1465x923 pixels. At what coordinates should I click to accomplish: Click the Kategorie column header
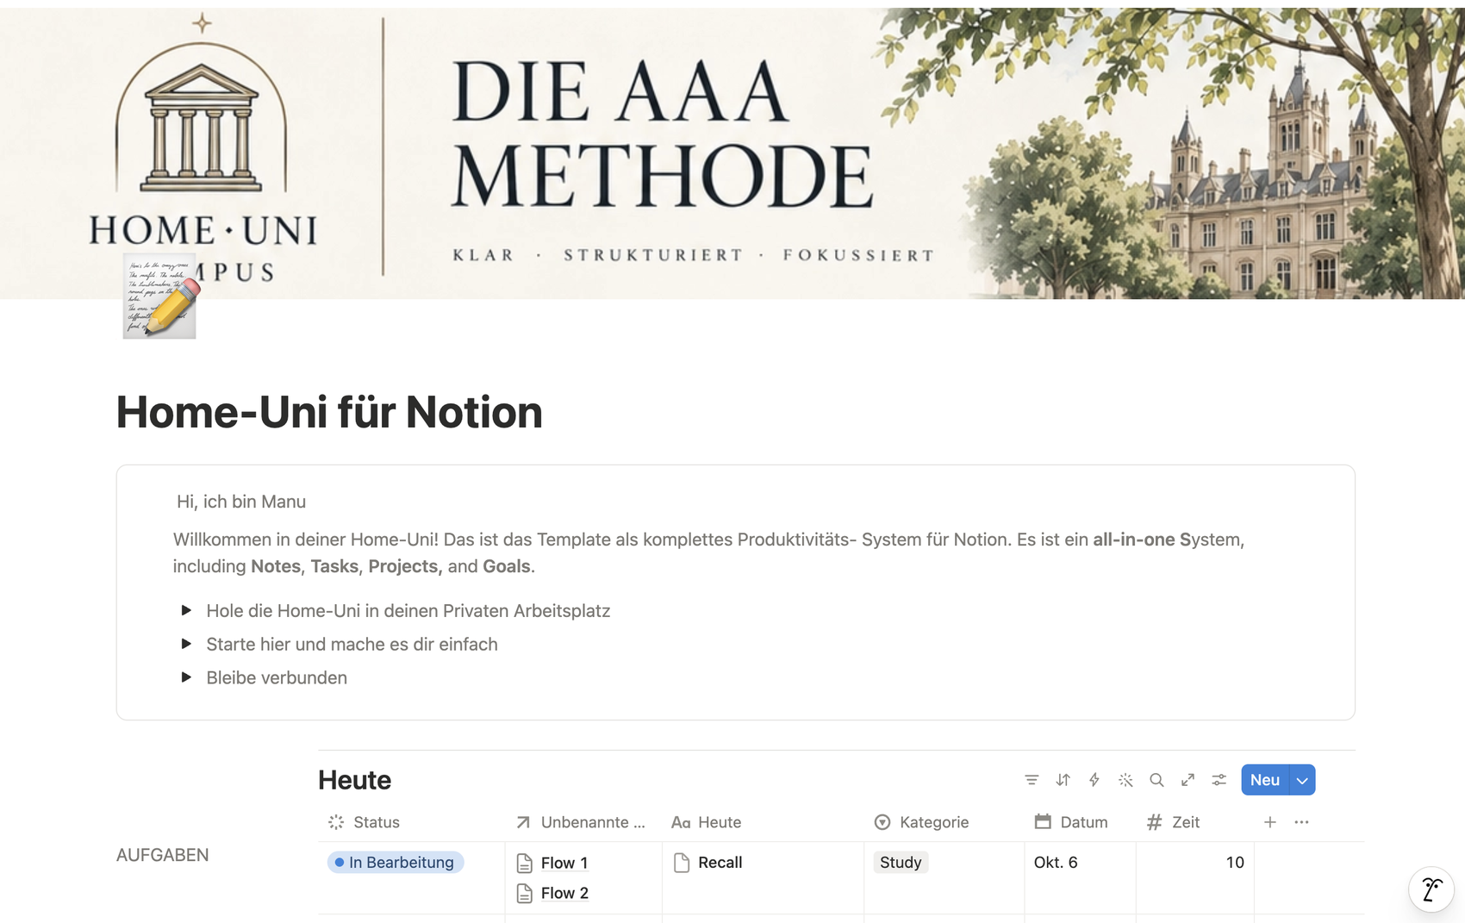coord(944,822)
